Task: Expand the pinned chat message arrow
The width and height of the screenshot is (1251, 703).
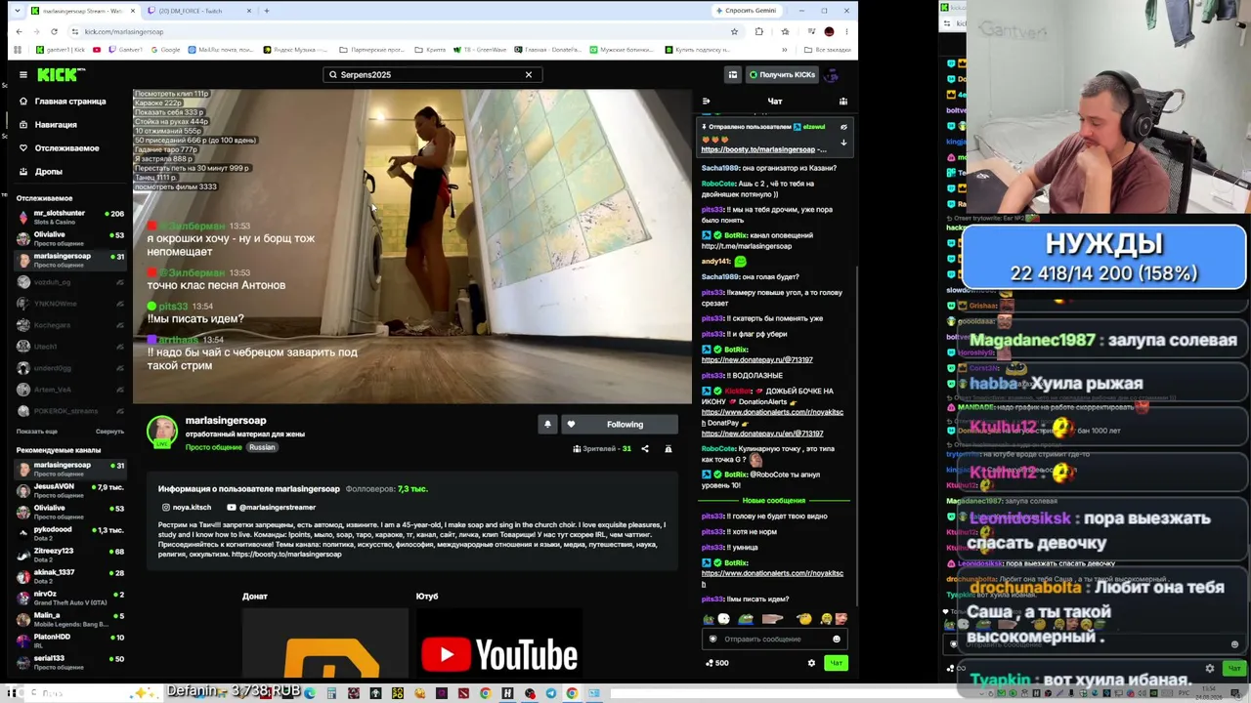Action: [843, 143]
